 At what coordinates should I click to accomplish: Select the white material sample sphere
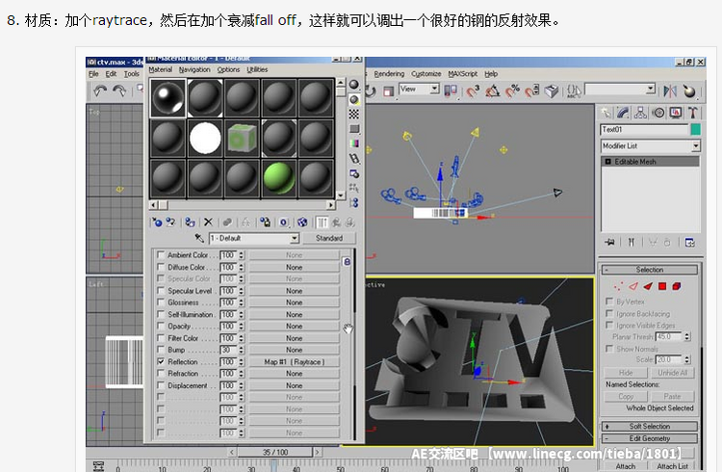[205, 138]
